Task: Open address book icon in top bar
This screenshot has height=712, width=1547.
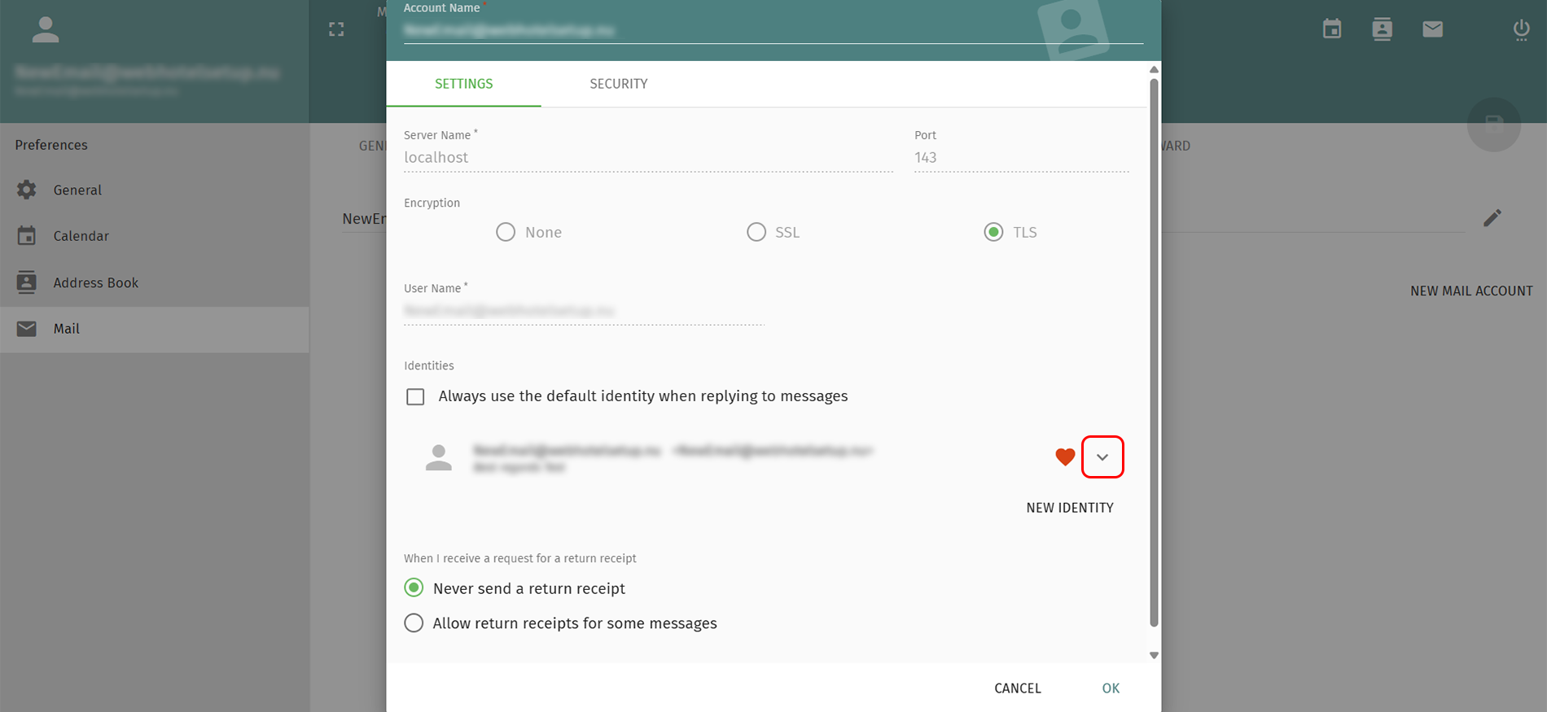Action: point(1382,29)
